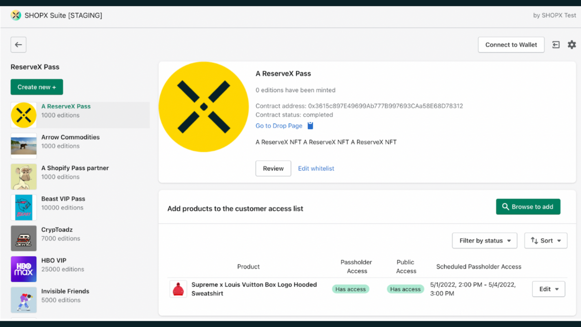
Task: Go back using the left arrow button
Action: pos(19,45)
